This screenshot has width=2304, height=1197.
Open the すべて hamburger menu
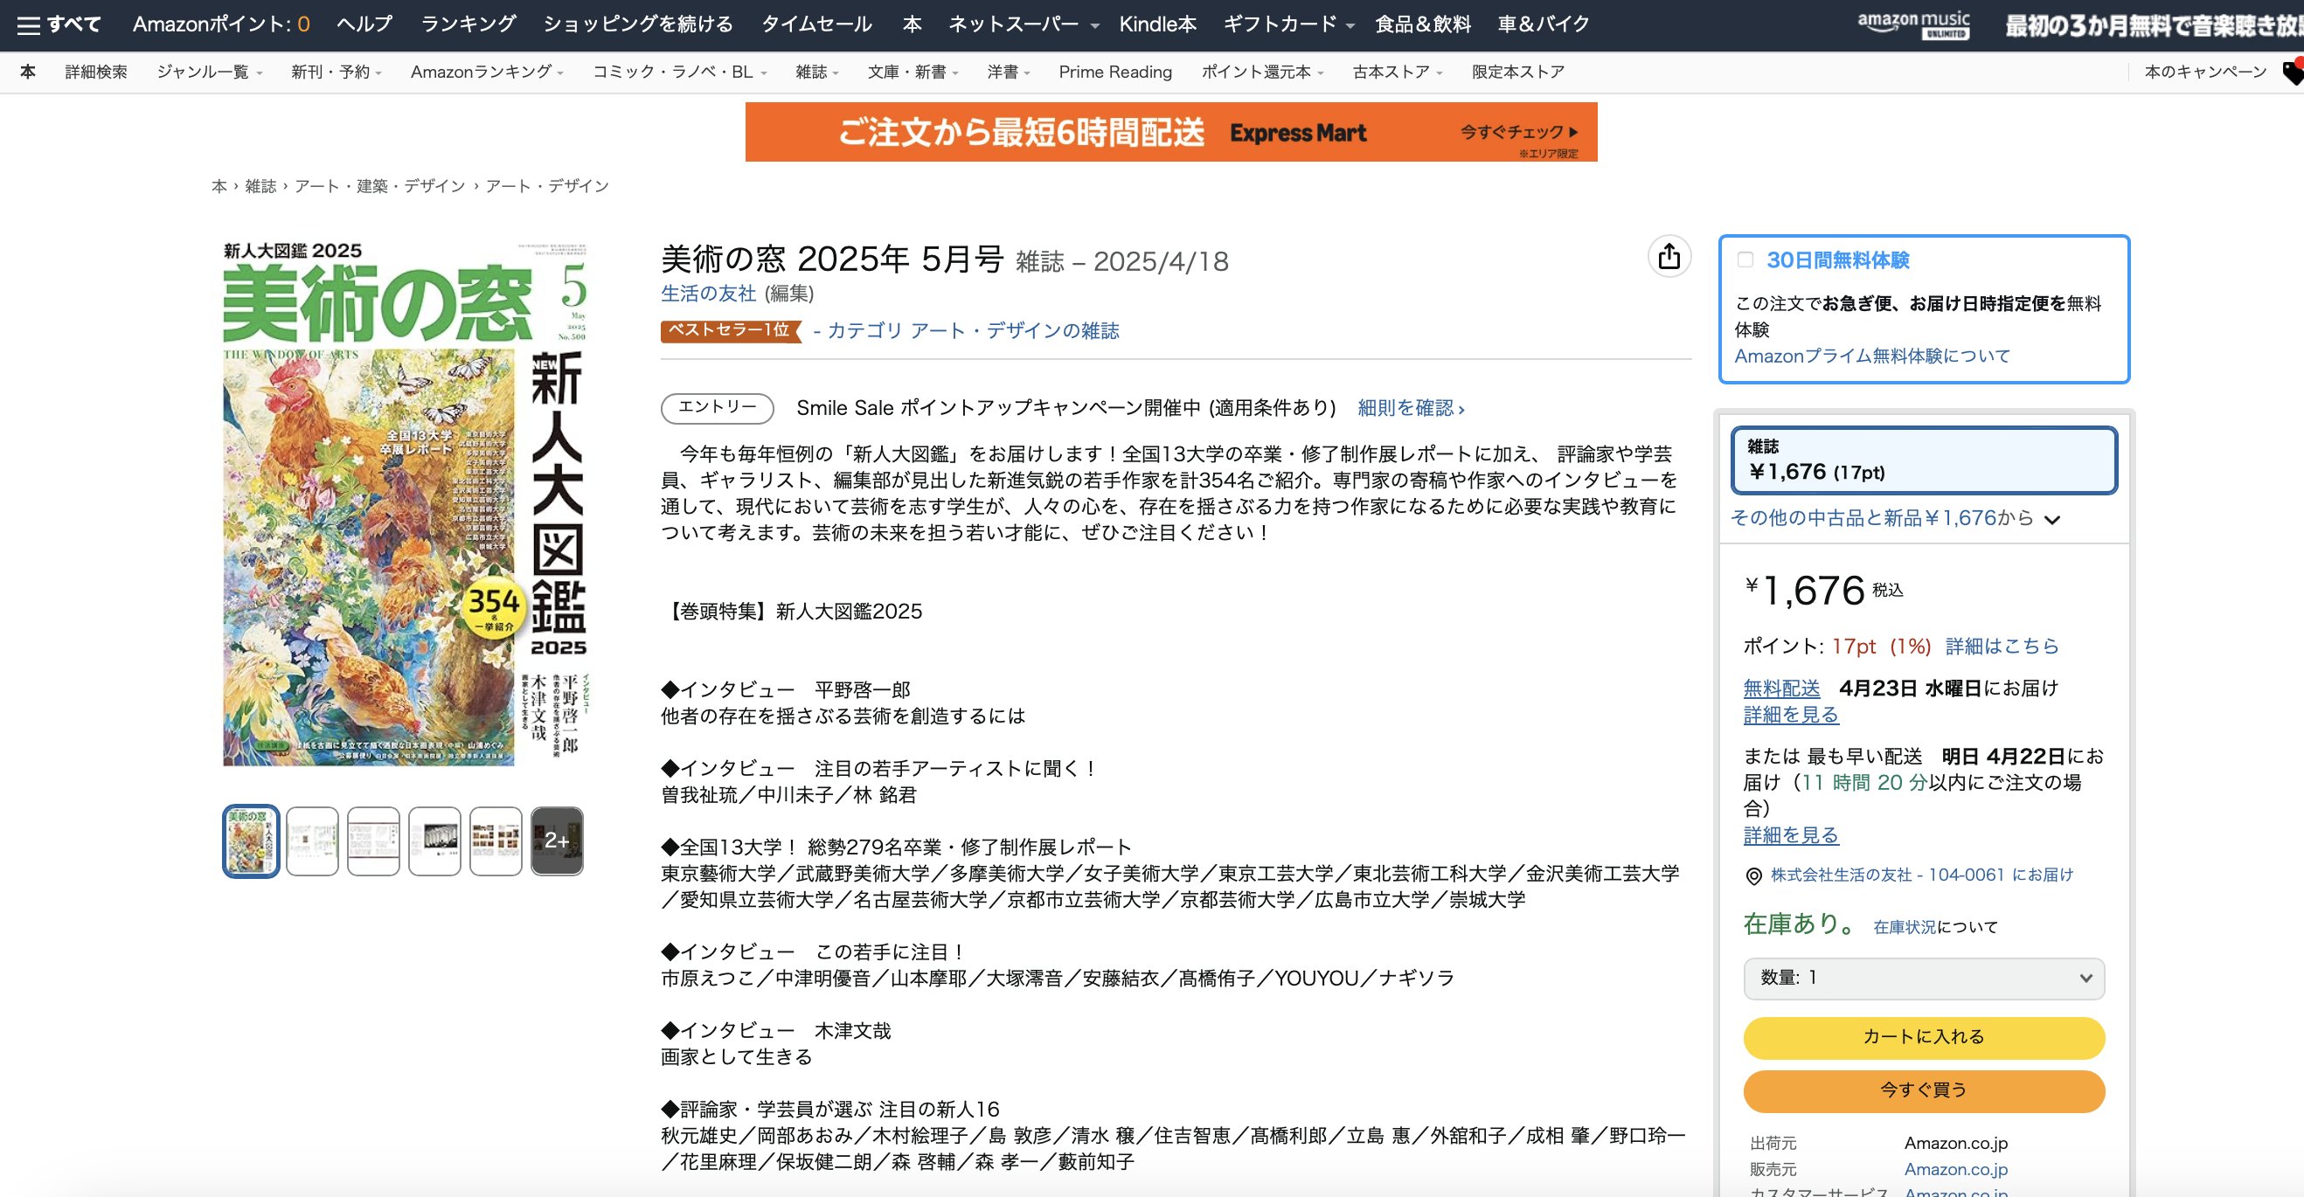coord(59,24)
